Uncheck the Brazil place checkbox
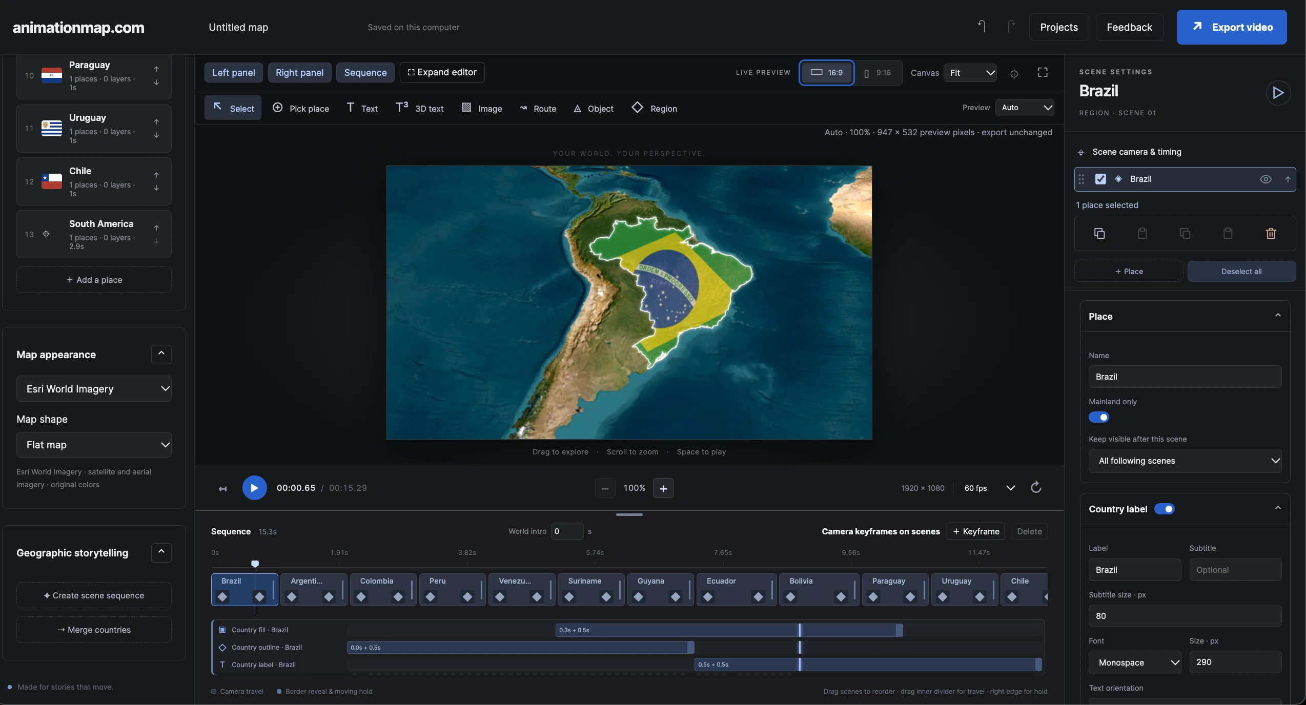This screenshot has width=1306, height=705. pyautogui.click(x=1100, y=179)
